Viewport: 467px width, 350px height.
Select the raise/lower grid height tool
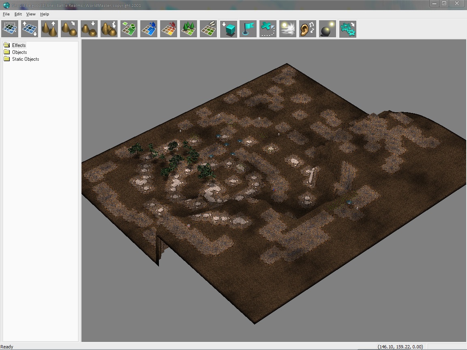(x=30, y=29)
